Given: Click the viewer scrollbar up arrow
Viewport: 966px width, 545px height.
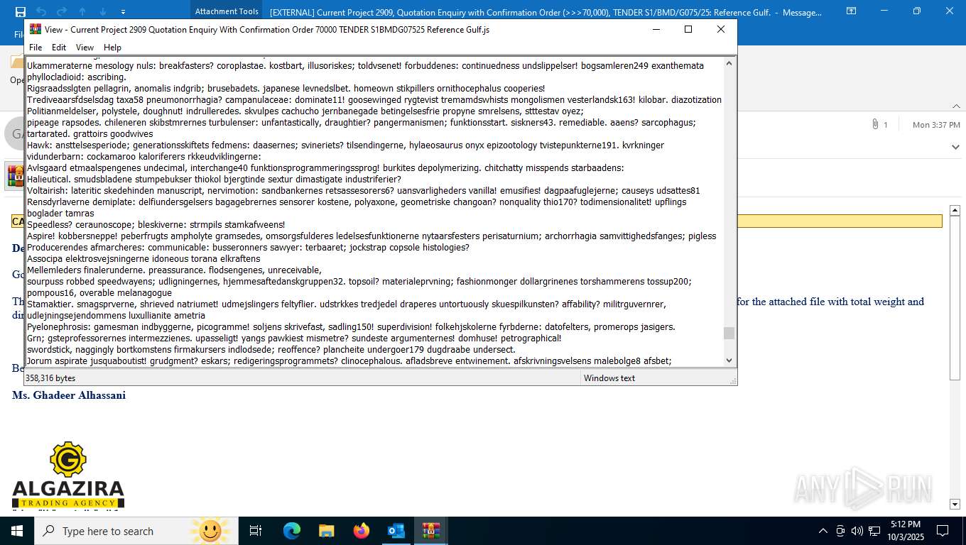Looking at the screenshot, I should [x=729, y=63].
